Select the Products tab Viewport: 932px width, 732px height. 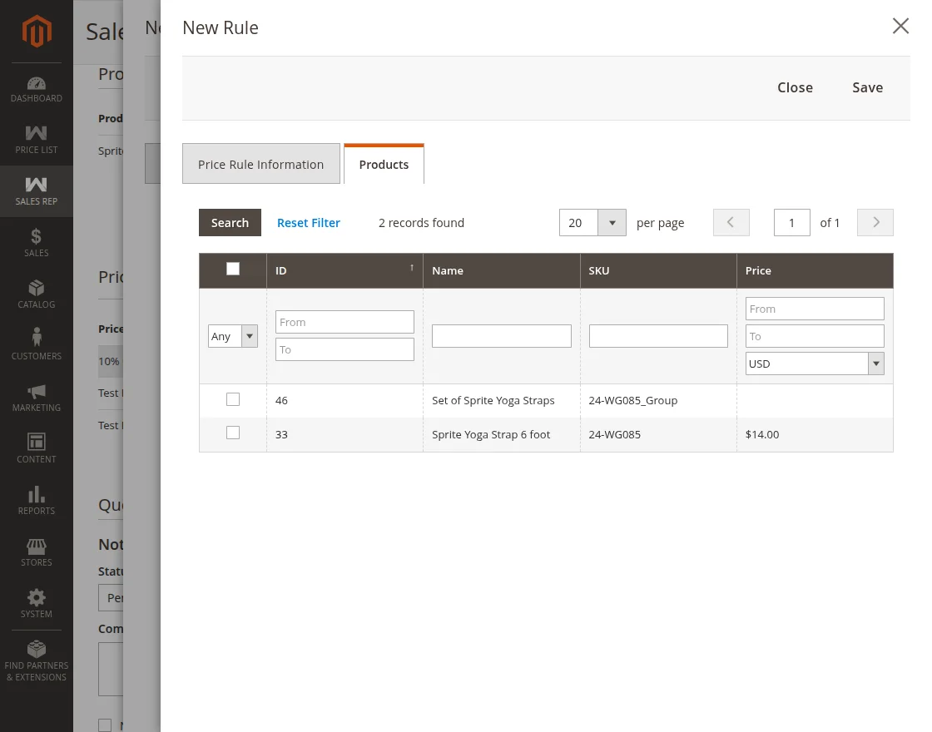coord(384,164)
